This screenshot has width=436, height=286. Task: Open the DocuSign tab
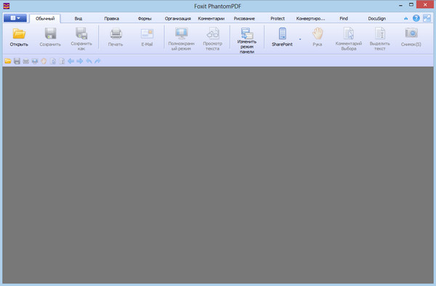376,19
